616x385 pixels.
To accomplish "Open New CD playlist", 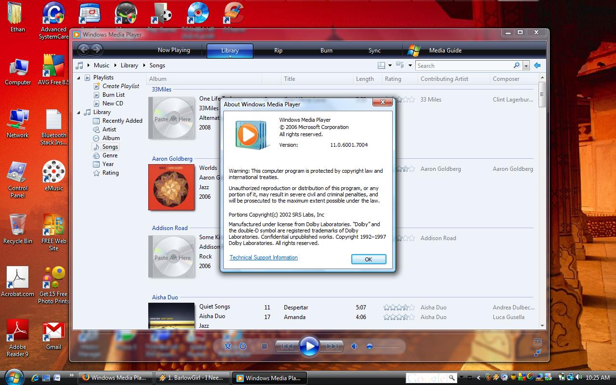I will pyautogui.click(x=113, y=103).
